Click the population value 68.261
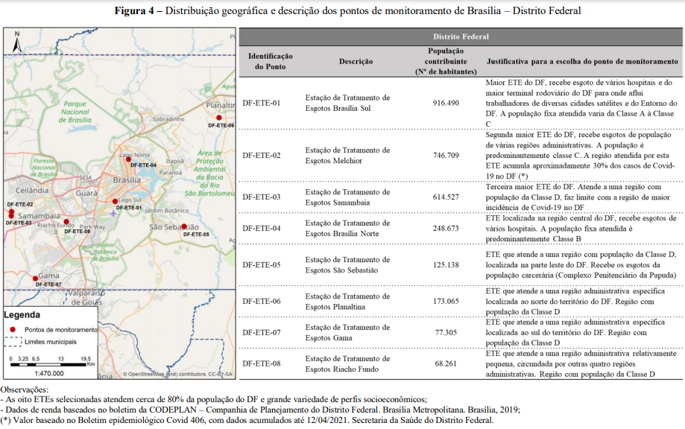The image size is (685, 429). point(446,363)
